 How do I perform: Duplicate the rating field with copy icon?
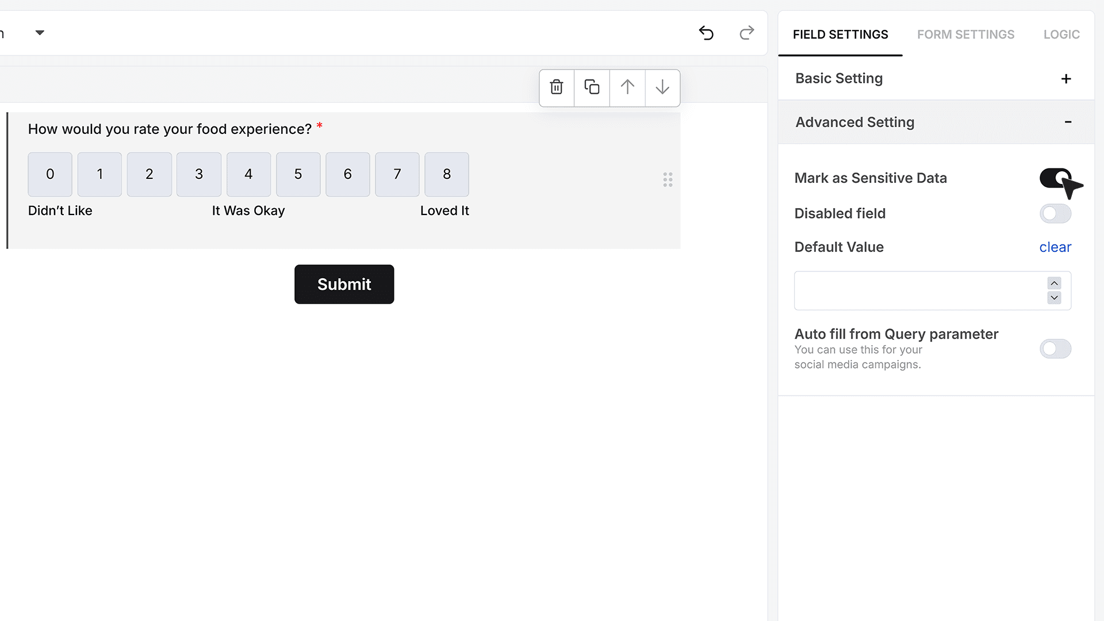pos(592,87)
